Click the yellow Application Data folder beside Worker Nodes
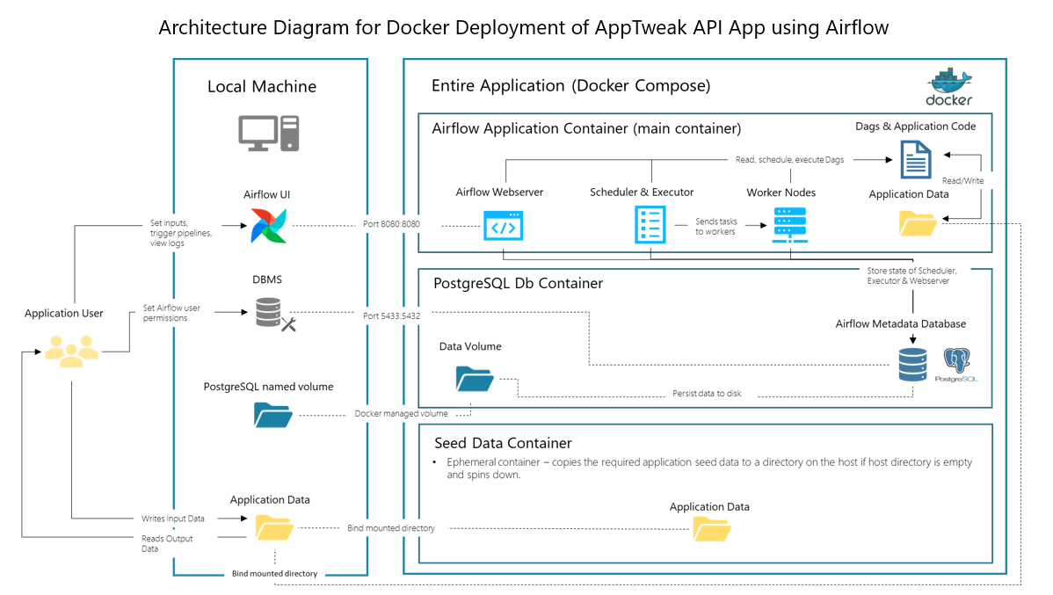1053x595 pixels. point(917,225)
